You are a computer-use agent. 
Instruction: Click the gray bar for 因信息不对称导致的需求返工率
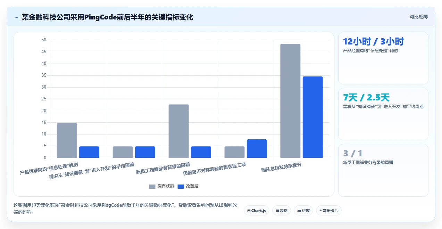click(x=234, y=152)
